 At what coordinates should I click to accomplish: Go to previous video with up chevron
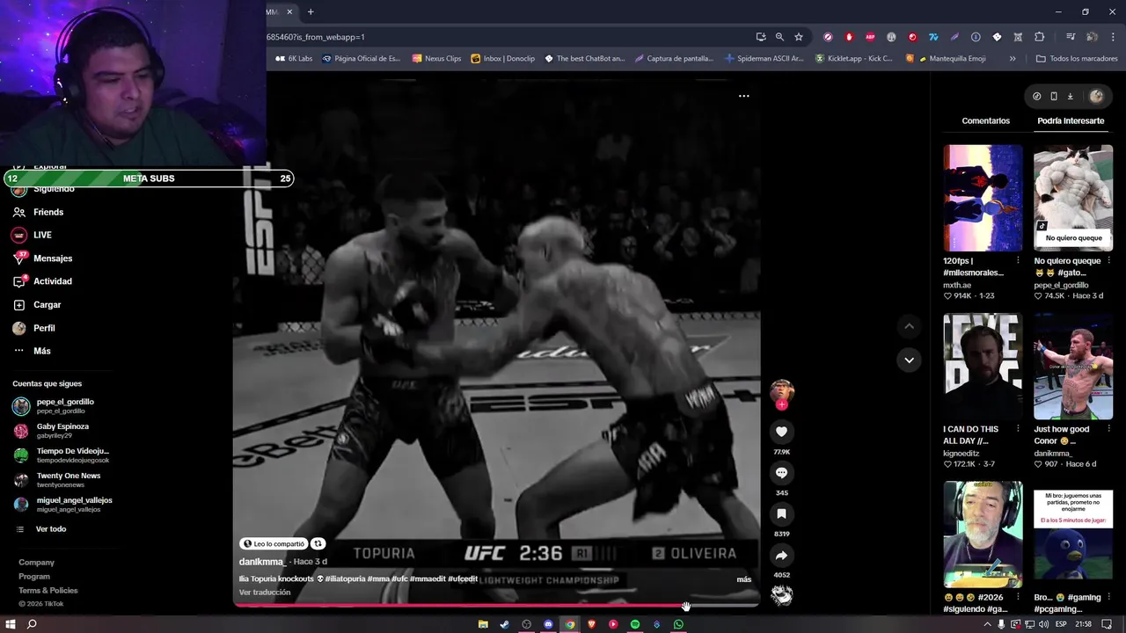click(909, 326)
